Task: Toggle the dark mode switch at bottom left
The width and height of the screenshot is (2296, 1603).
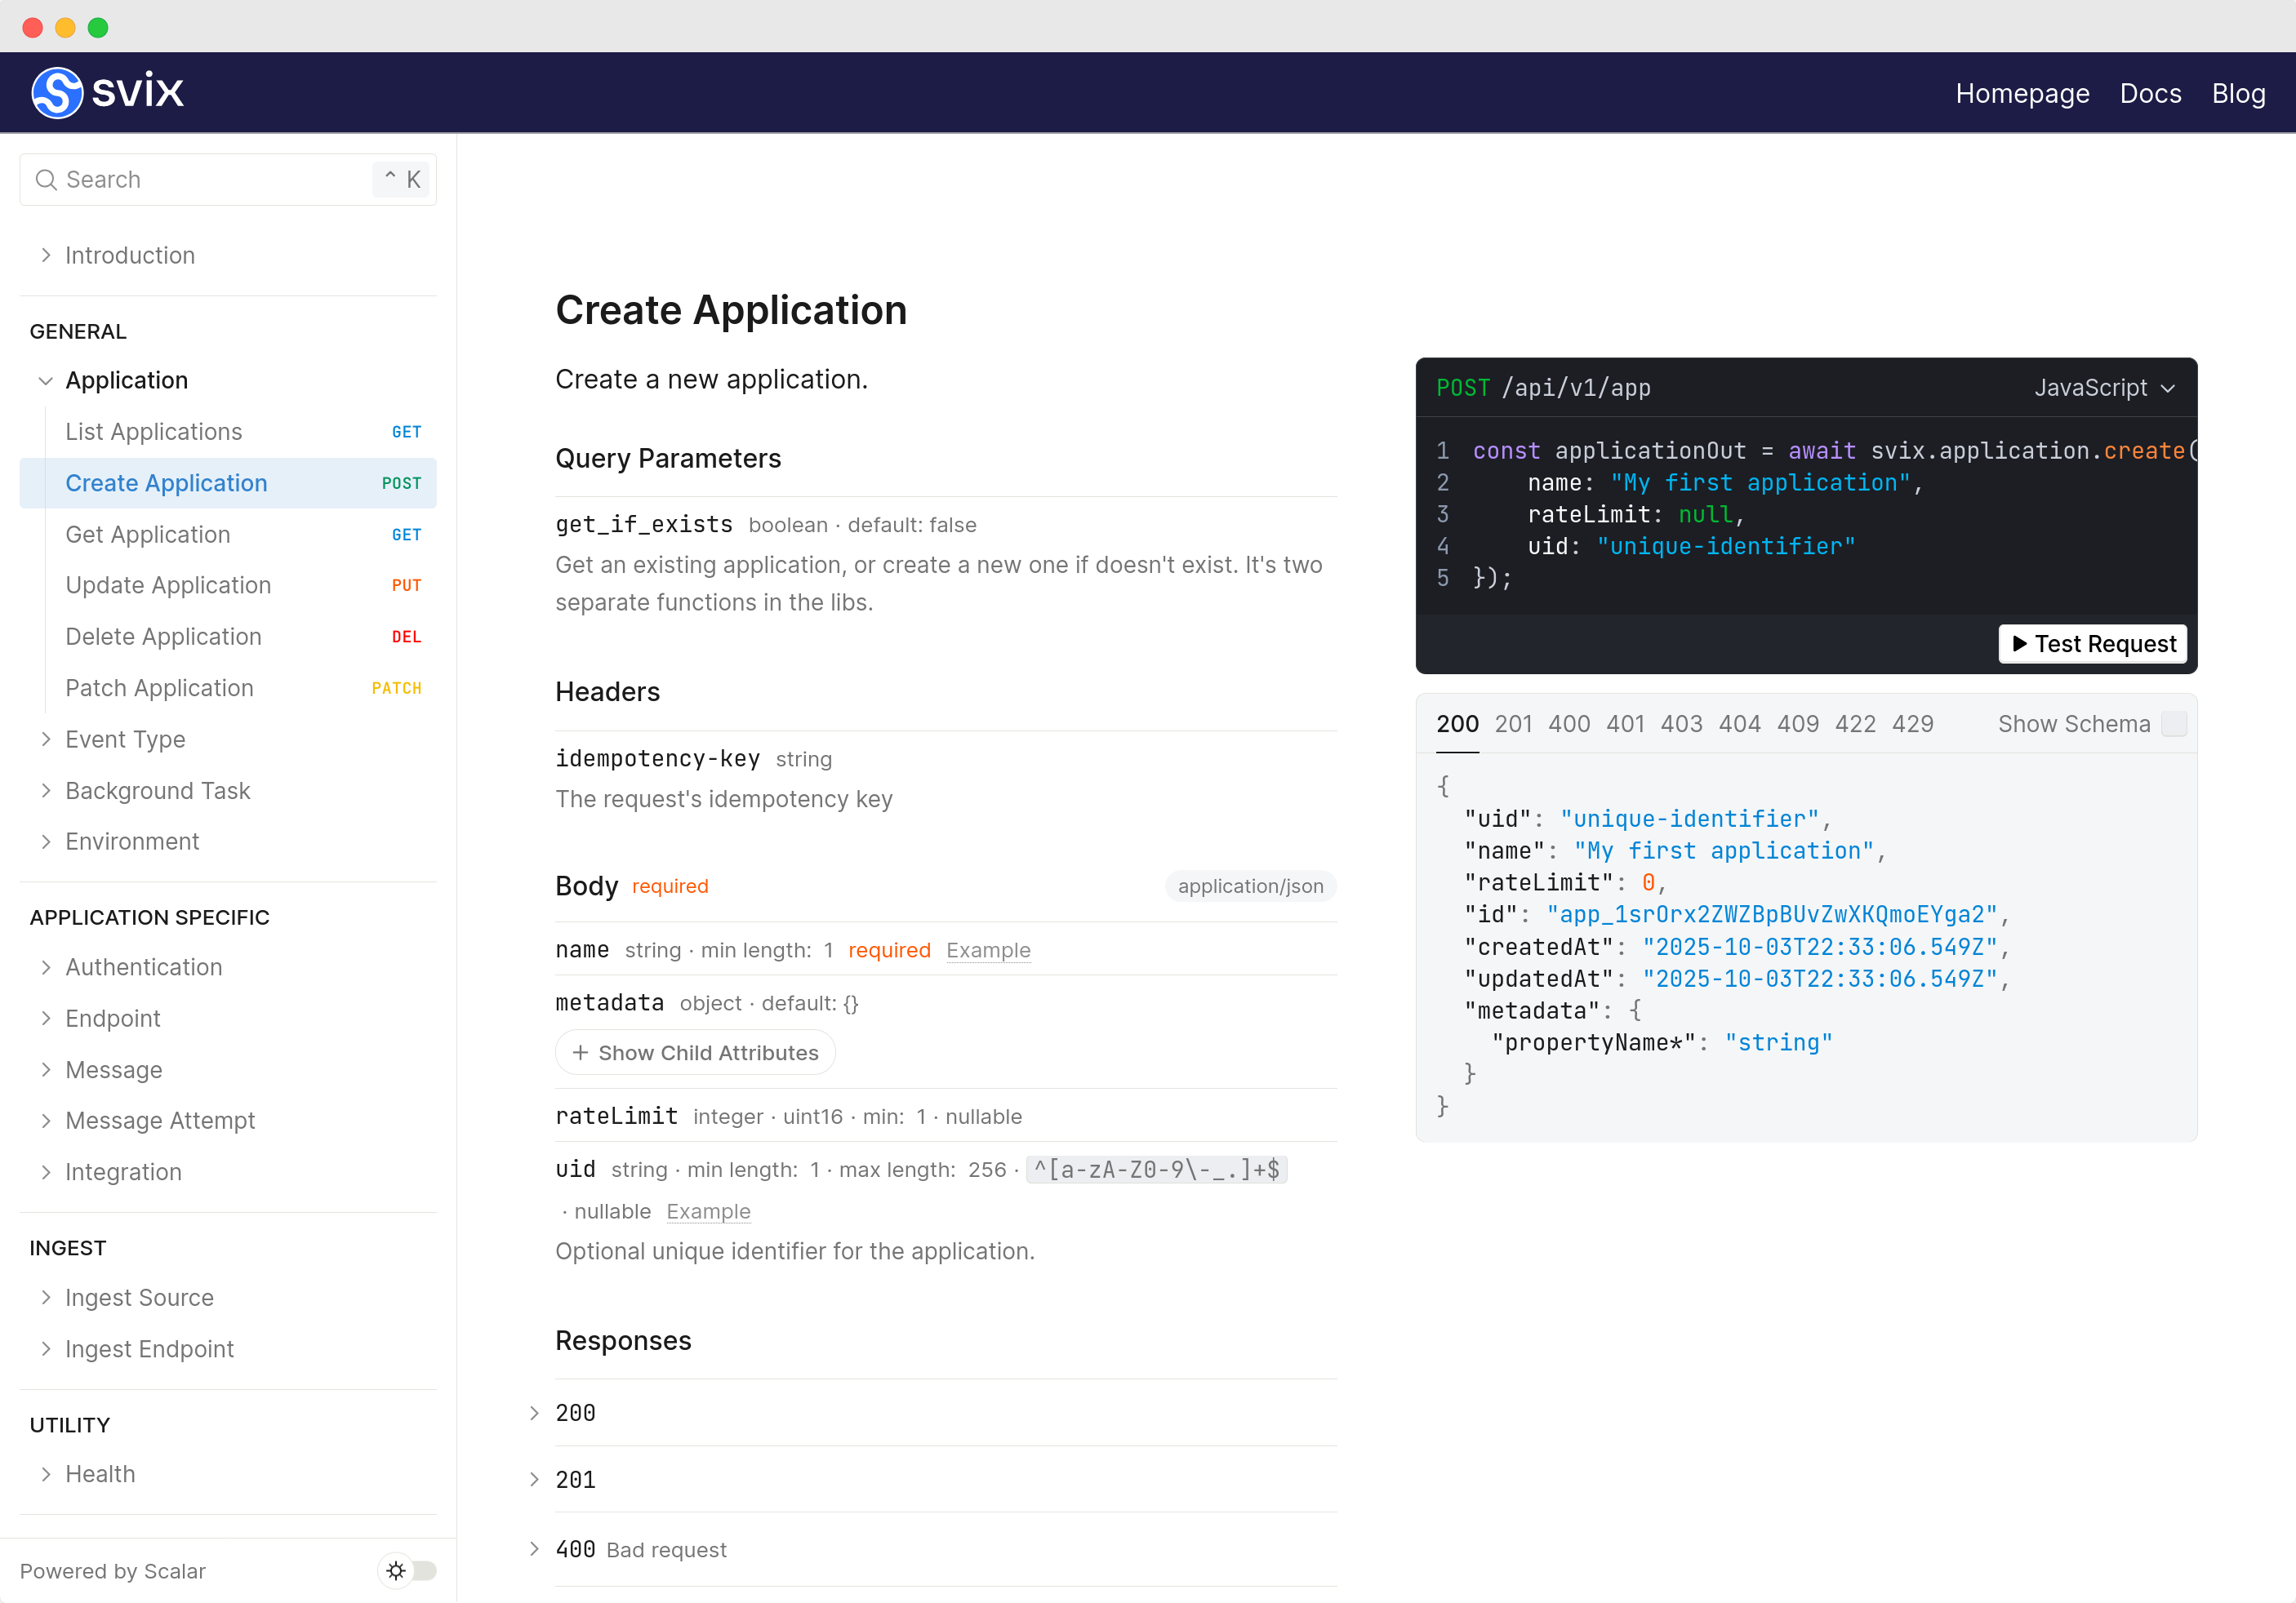Action: click(419, 1570)
